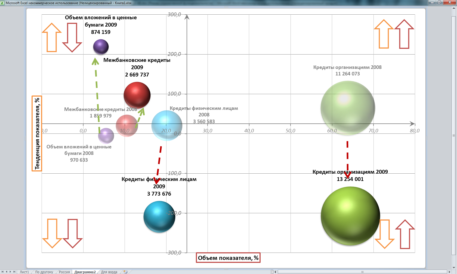Click the horizontal scrollbar right arrow

[449, 272]
